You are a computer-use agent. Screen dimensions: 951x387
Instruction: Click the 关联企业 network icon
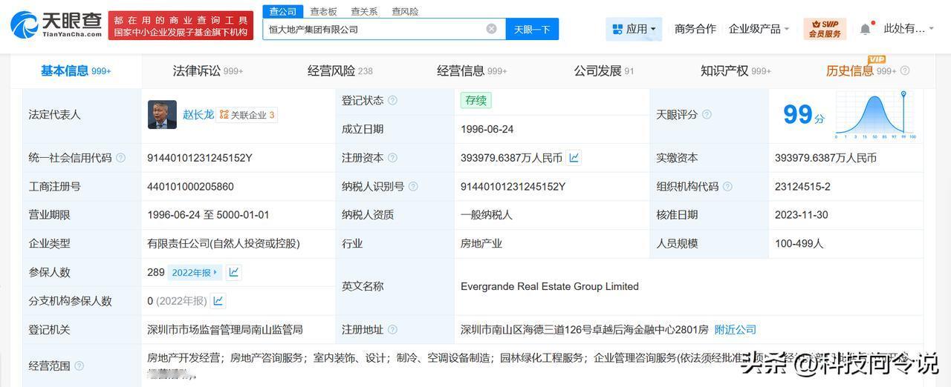224,115
